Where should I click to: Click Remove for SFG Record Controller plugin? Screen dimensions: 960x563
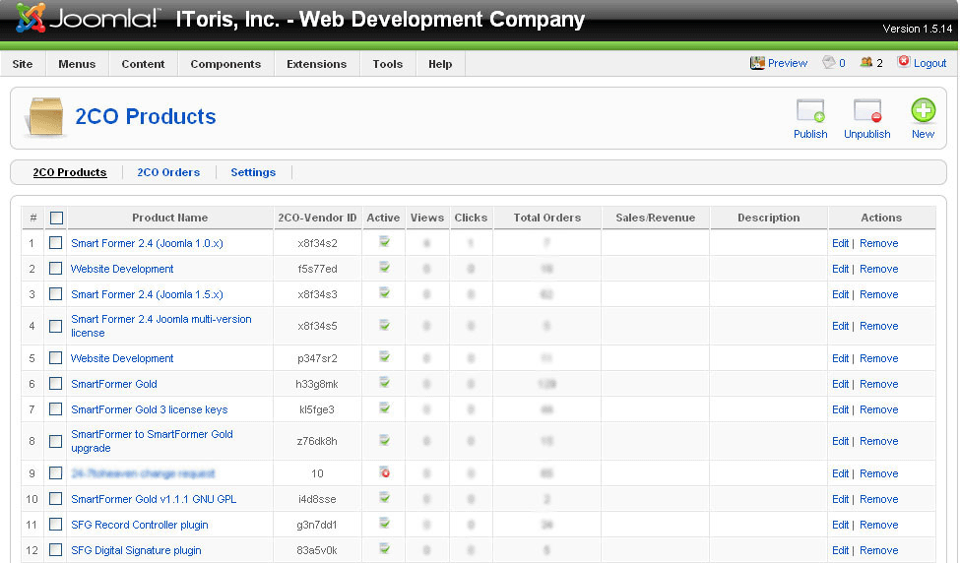click(878, 525)
